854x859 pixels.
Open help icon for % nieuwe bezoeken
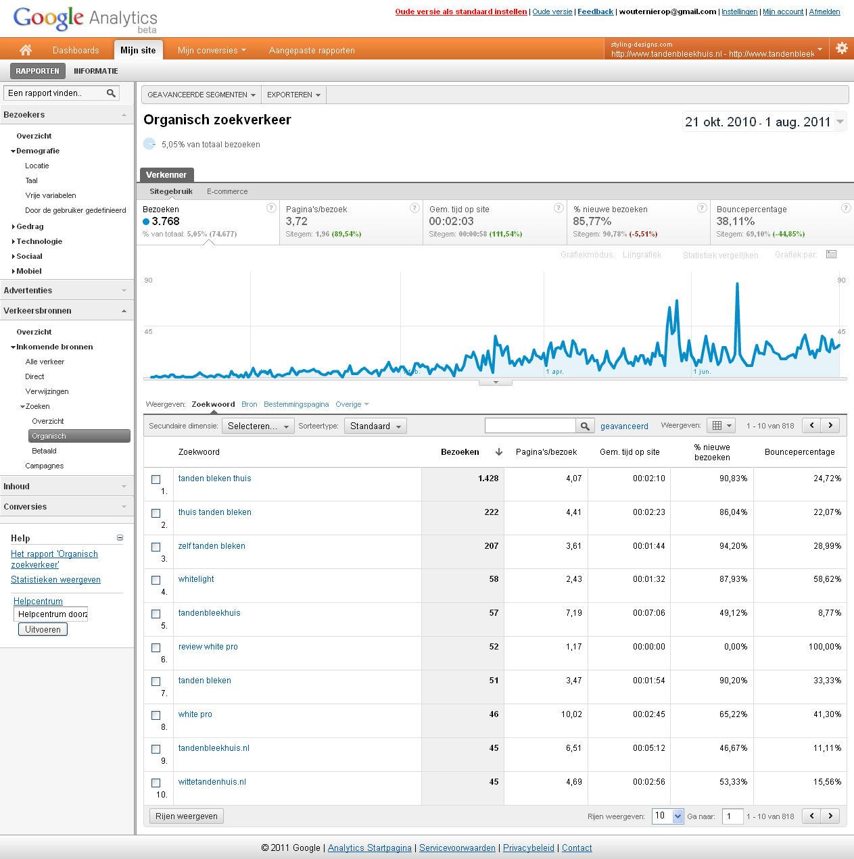click(702, 208)
